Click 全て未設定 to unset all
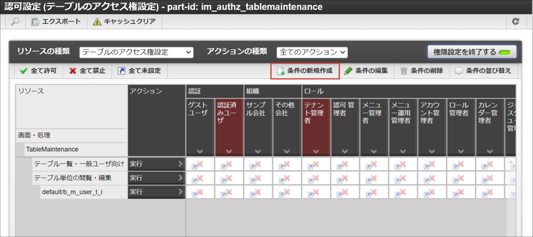The height and width of the screenshot is (237, 533). [x=140, y=71]
